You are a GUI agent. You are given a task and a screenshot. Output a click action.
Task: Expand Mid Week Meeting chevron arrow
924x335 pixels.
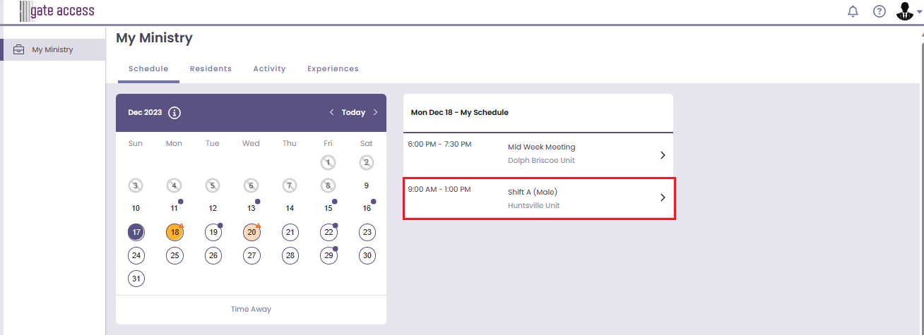pos(663,155)
